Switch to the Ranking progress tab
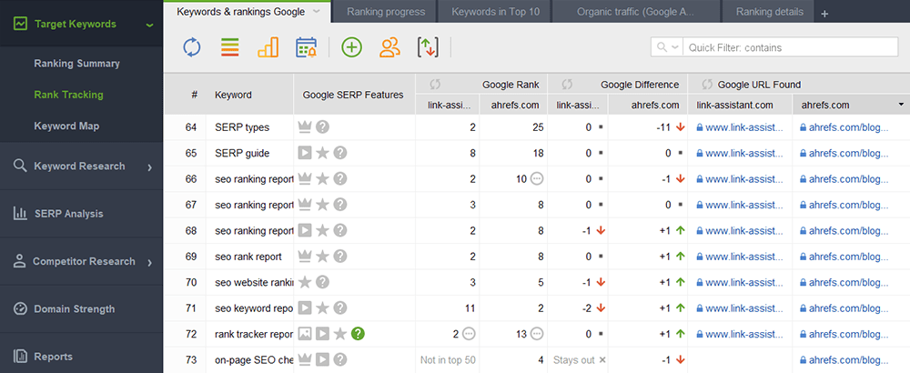Screen dimensions: 910x373 point(386,12)
